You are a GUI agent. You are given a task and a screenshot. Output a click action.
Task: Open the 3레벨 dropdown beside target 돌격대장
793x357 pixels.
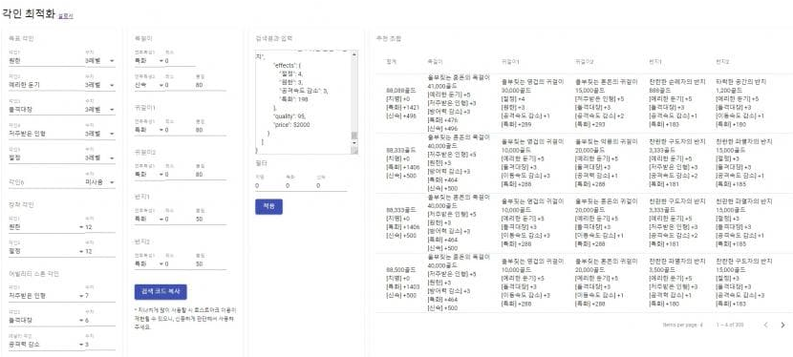(x=99, y=109)
